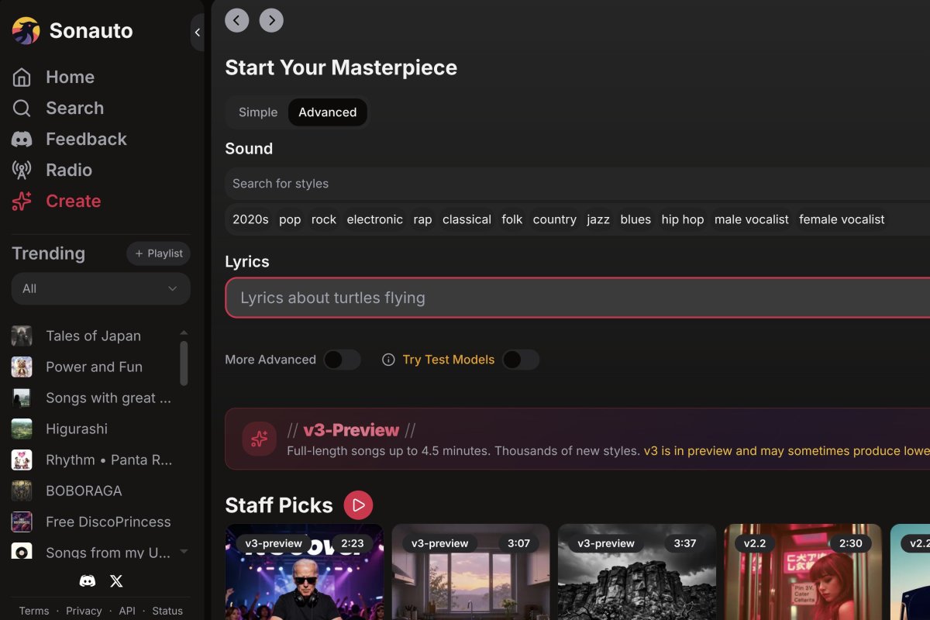Open the All trending filter dropdown
The height and width of the screenshot is (620, 930).
point(100,288)
